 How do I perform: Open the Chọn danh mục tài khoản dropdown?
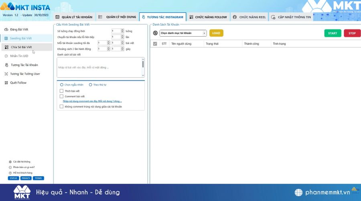tap(183, 33)
